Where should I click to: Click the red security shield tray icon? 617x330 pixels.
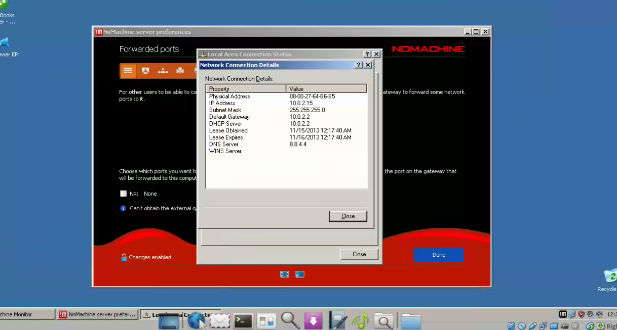pos(581,314)
